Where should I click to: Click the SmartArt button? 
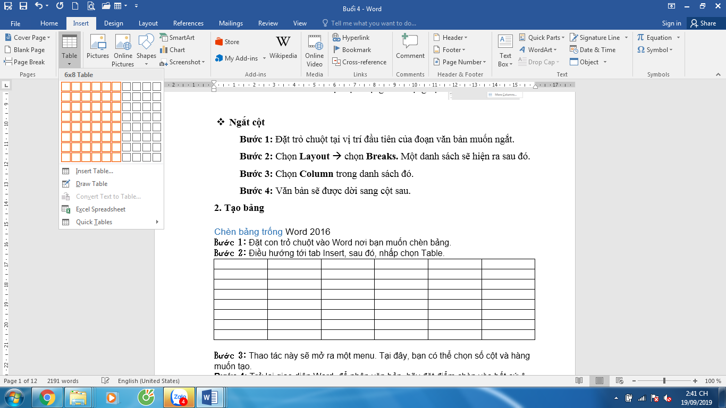point(177,38)
